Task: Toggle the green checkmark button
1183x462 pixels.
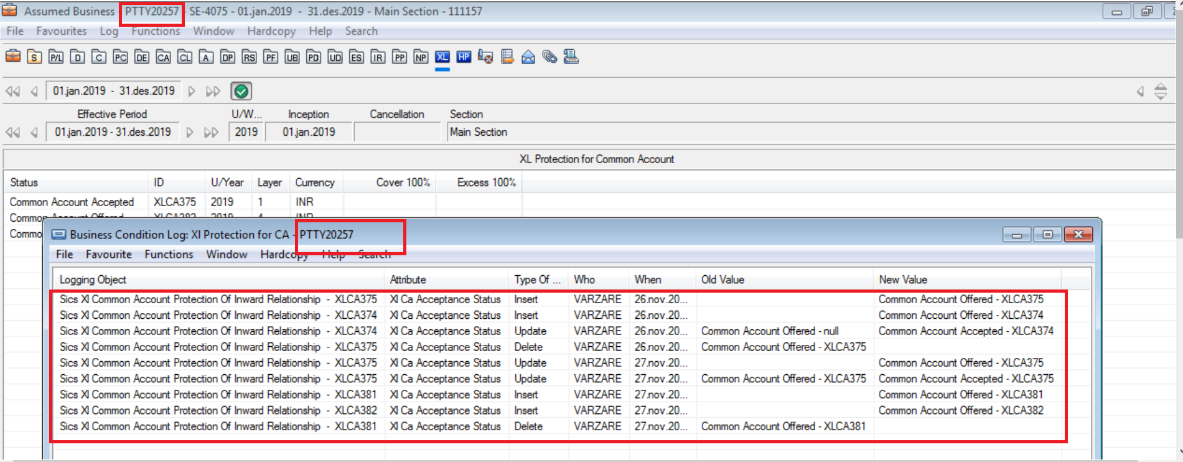Action: pyautogui.click(x=241, y=92)
